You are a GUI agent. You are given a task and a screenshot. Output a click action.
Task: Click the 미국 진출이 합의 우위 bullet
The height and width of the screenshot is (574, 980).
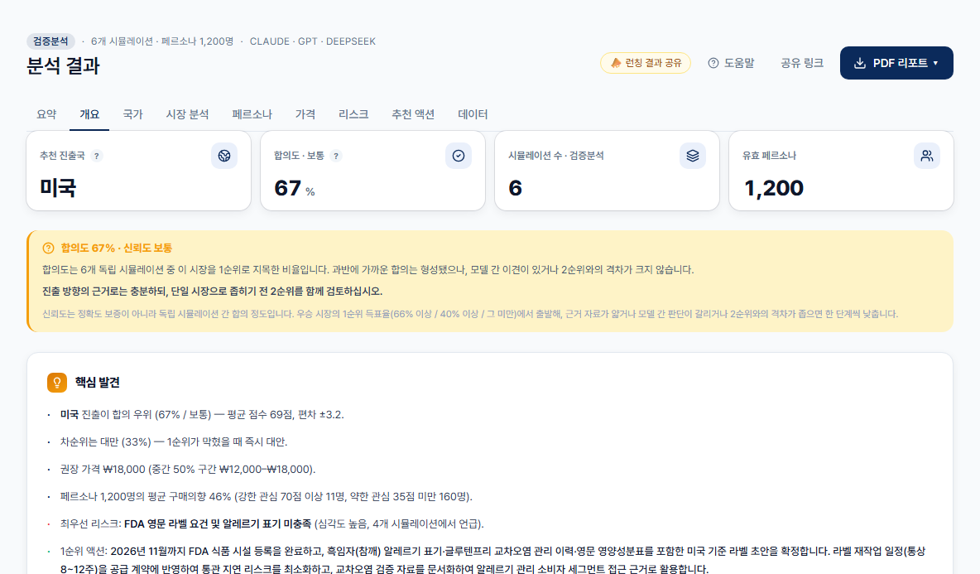point(202,414)
